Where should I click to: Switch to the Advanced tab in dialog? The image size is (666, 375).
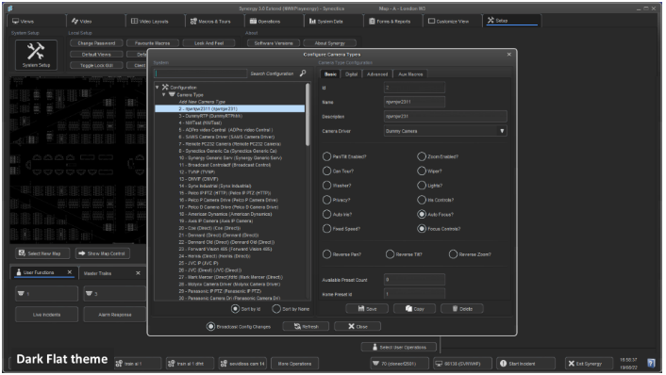[377, 74]
